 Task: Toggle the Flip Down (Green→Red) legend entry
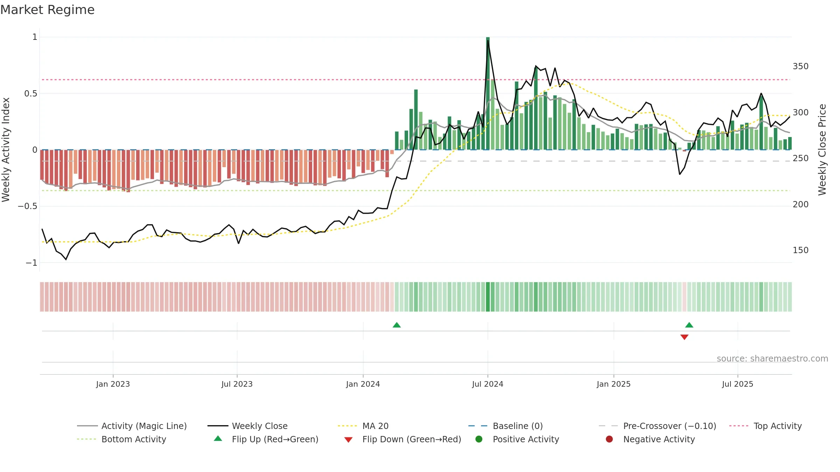(402, 439)
